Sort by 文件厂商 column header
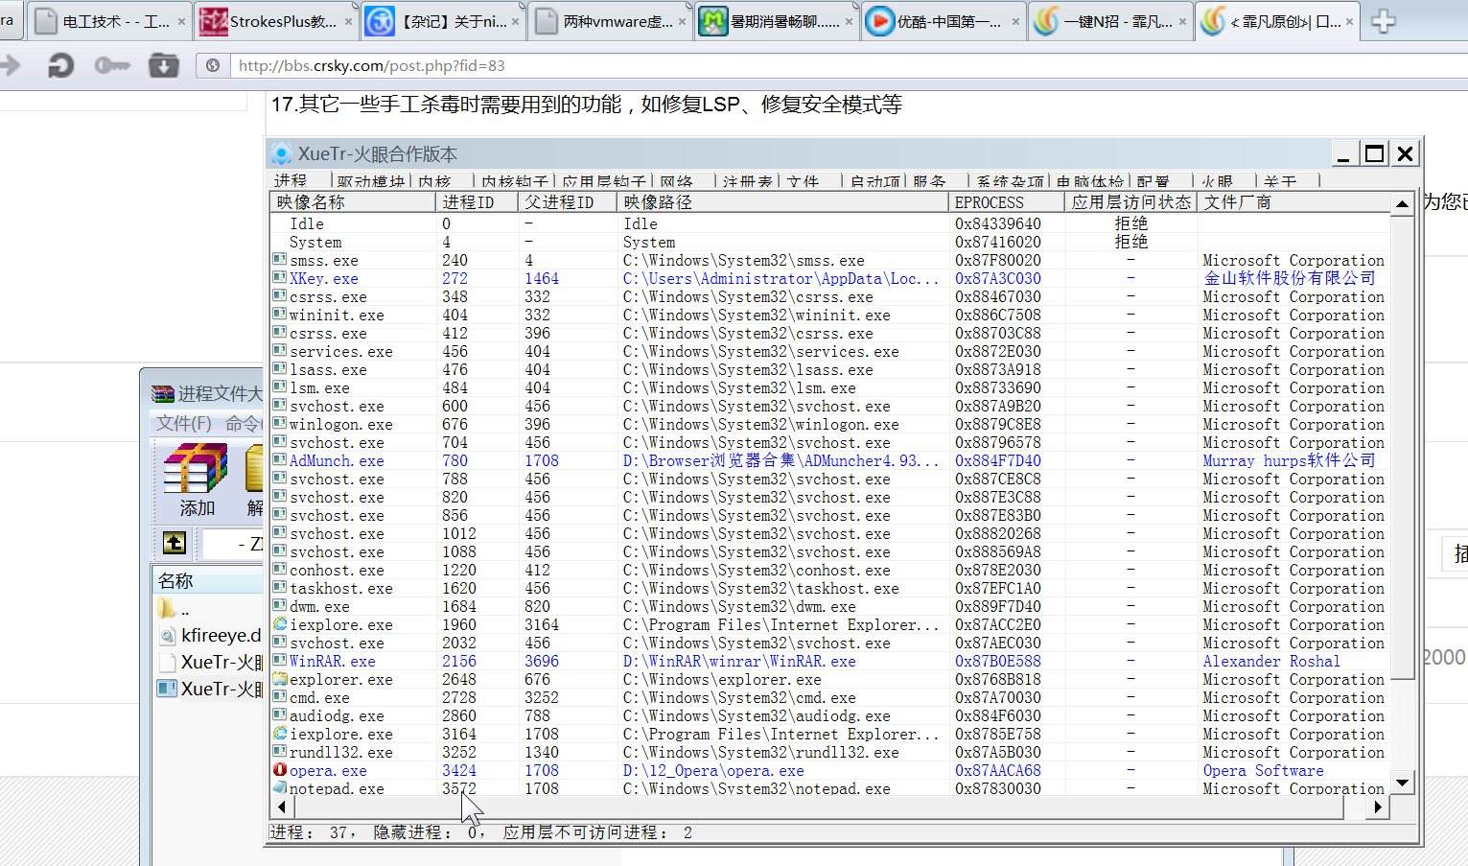Screen dimensions: 1468x866 coord(1293,202)
